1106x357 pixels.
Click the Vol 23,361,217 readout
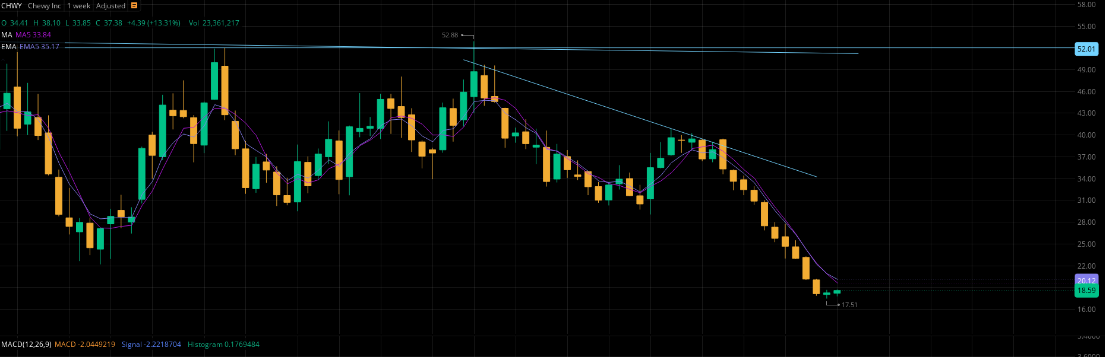pyautogui.click(x=214, y=23)
